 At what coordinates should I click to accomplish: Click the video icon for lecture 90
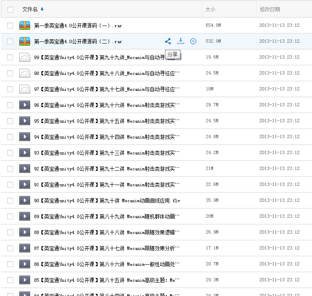pos(25,200)
